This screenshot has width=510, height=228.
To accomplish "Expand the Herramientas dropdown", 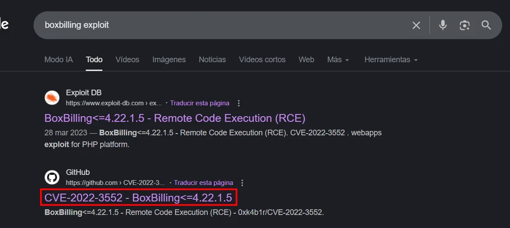I will click(x=391, y=60).
